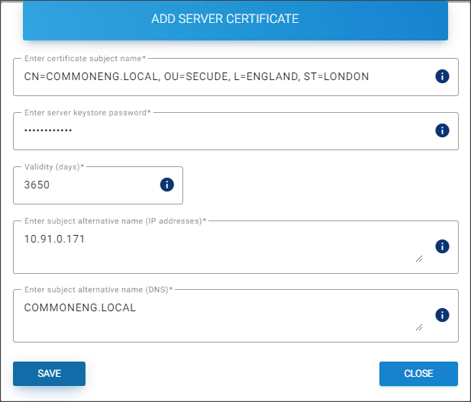
Task: Click label 'Enter server keystore password'
Action: coord(88,112)
